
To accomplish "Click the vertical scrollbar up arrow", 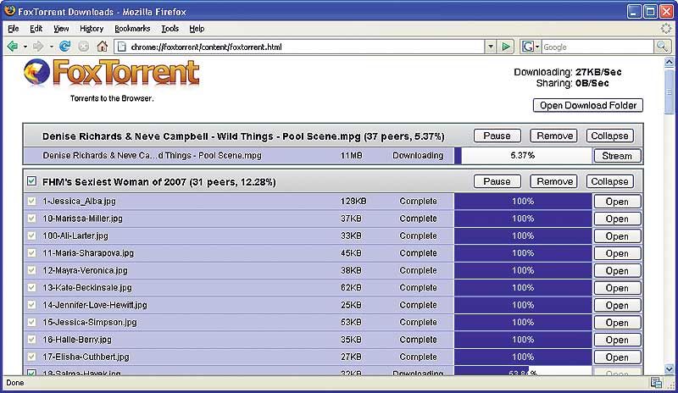I will coord(669,62).
